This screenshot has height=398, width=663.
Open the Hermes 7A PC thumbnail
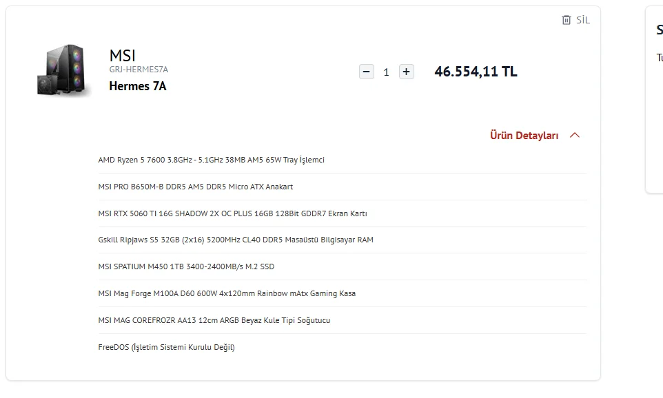click(x=65, y=70)
